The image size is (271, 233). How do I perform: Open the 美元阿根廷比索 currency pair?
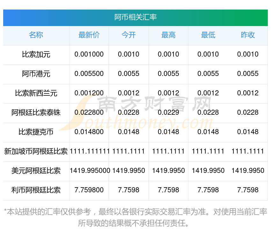pos(36,171)
